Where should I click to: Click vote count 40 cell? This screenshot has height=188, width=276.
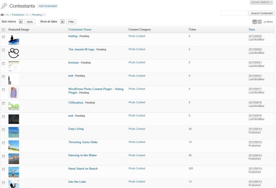190,129
